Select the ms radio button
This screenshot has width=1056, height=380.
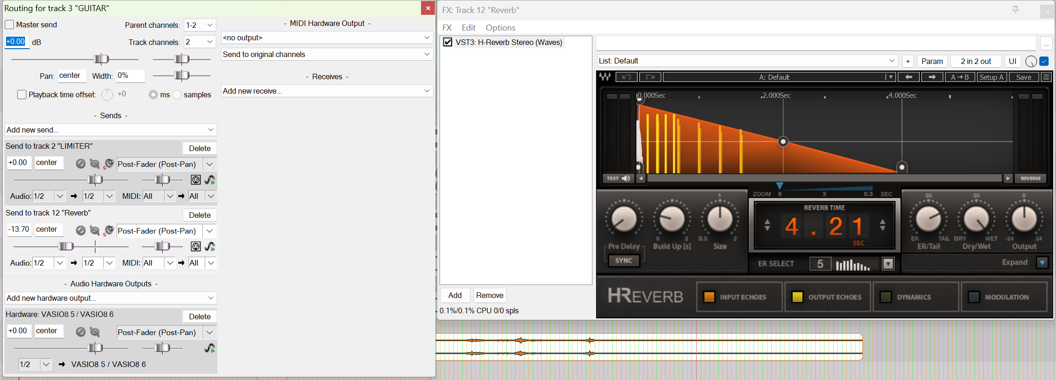pyautogui.click(x=153, y=95)
